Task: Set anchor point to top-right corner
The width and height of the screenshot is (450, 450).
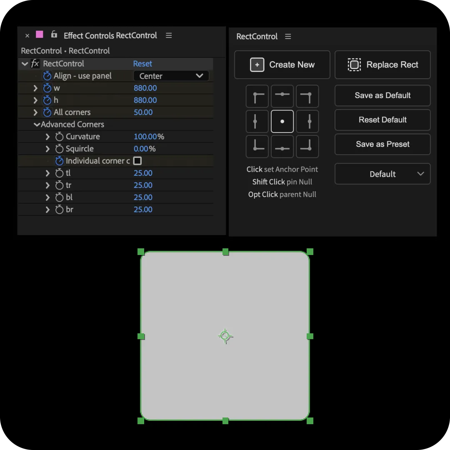Action: 307,96
